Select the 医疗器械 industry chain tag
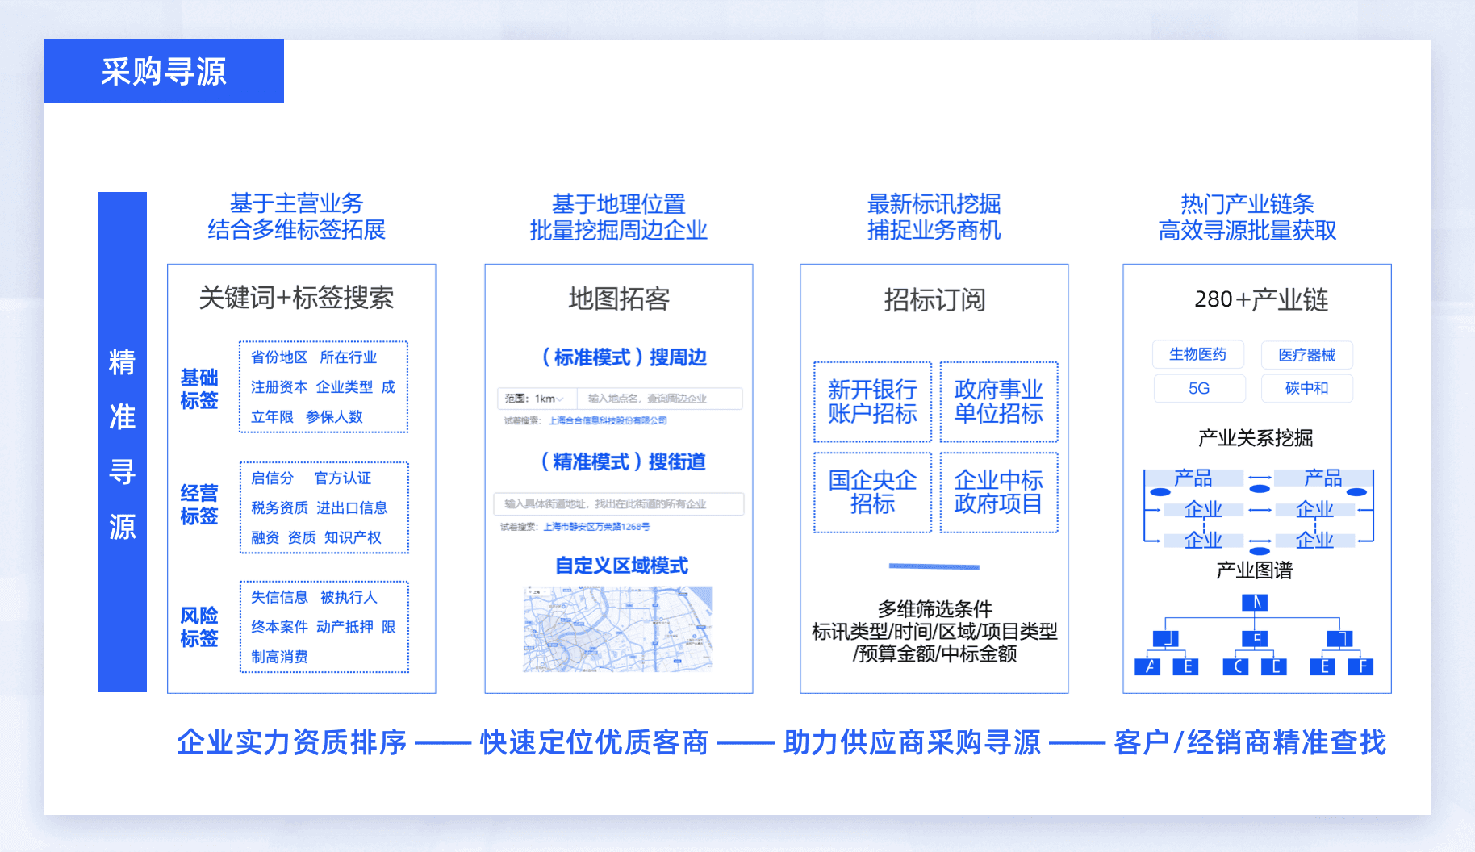Viewport: 1475px width, 852px height. (x=1307, y=354)
